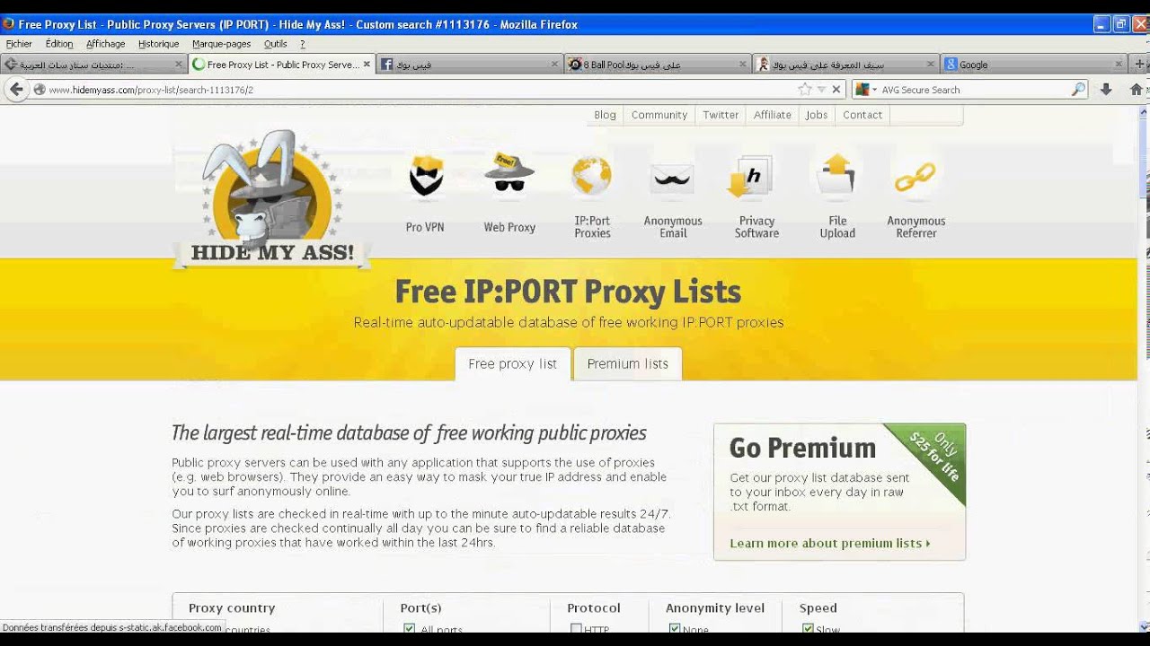Screen dimensions: 1150x646
Task: Click the site identity globe in address bar
Action: click(x=40, y=89)
